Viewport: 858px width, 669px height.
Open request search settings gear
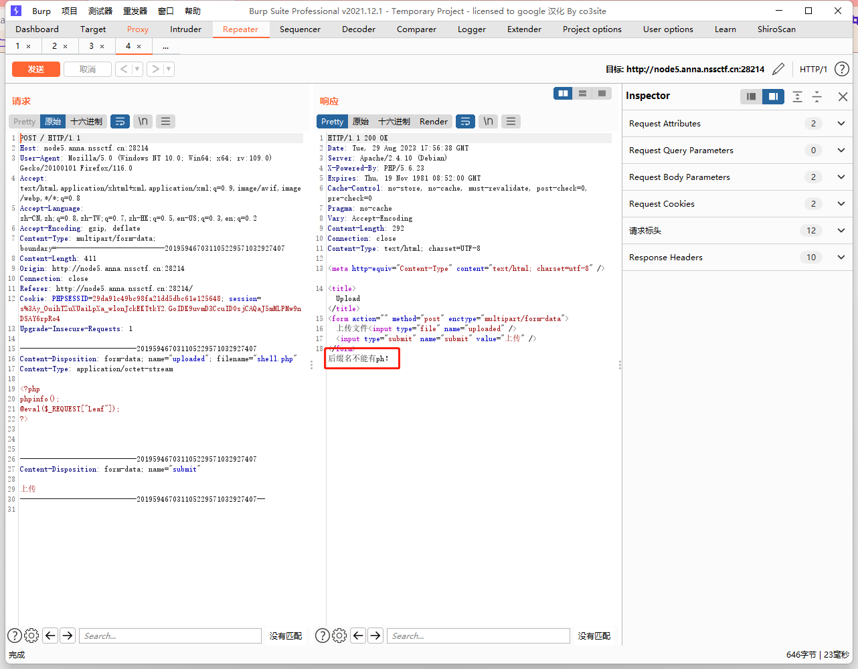tap(31, 636)
